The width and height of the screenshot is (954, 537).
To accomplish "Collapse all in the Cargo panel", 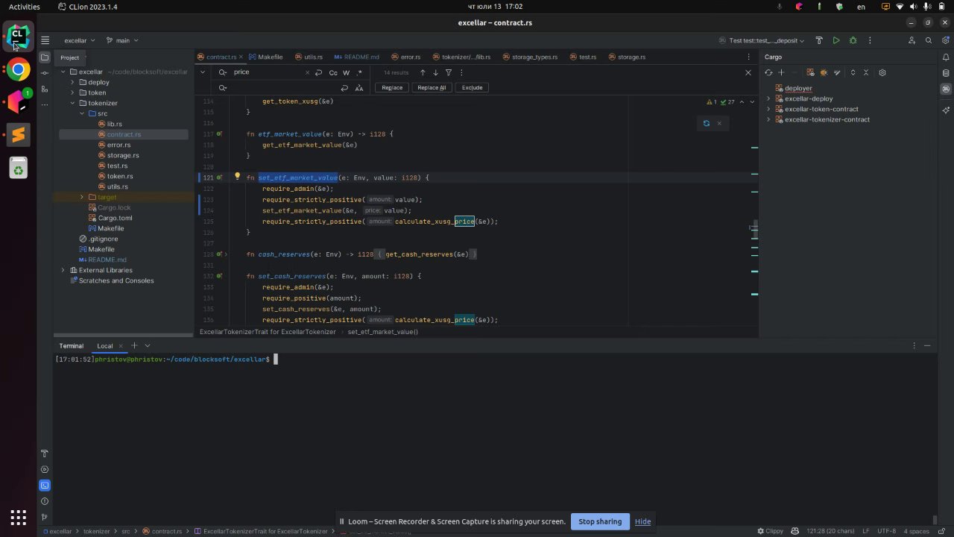I will [866, 72].
